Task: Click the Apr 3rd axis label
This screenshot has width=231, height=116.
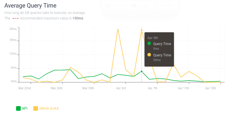Action: (121, 88)
